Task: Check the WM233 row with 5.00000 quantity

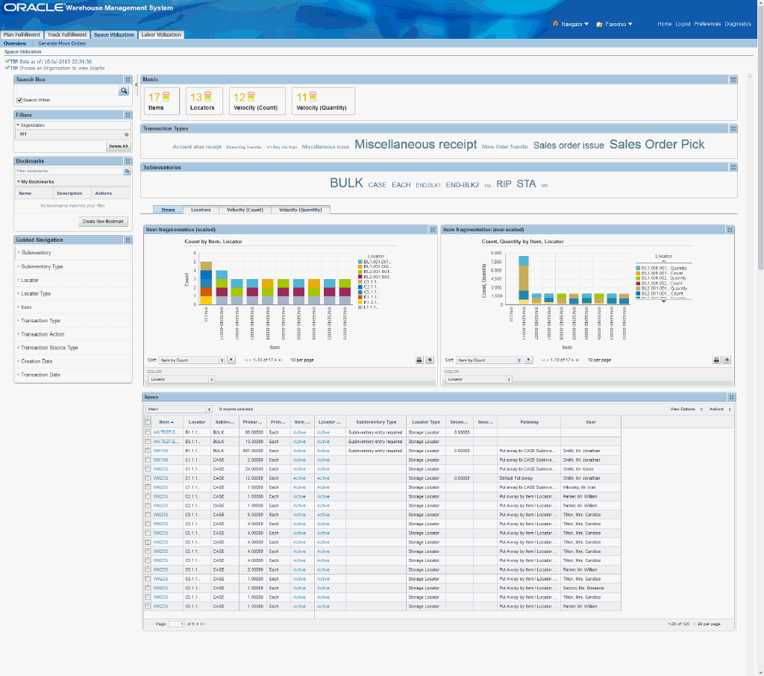Action: (x=148, y=515)
